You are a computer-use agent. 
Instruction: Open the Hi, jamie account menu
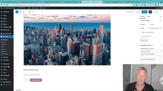[x=159, y=8]
